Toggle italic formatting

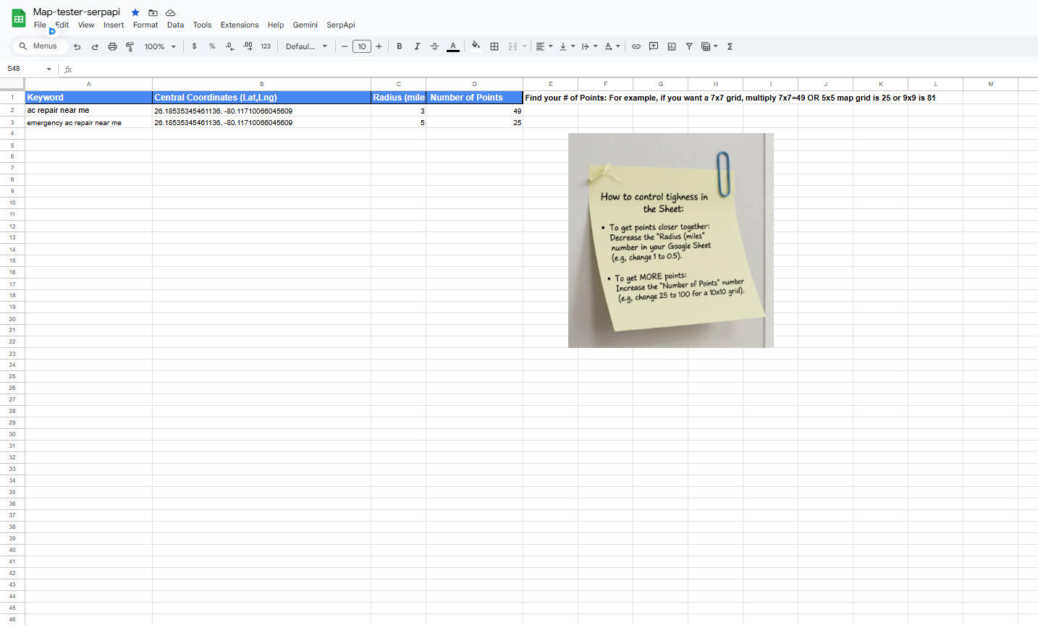pyautogui.click(x=417, y=46)
